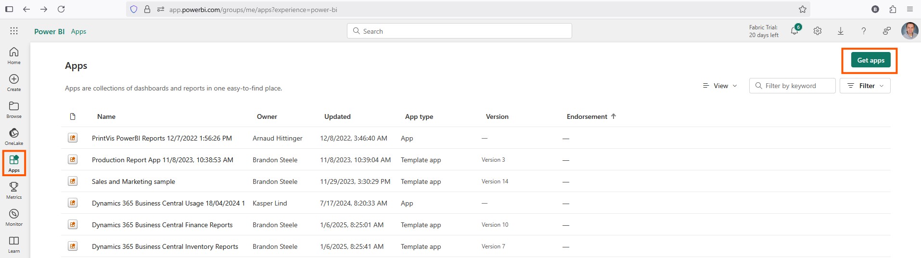Click the top Search box
This screenshot has width=921, height=258.
460,31
